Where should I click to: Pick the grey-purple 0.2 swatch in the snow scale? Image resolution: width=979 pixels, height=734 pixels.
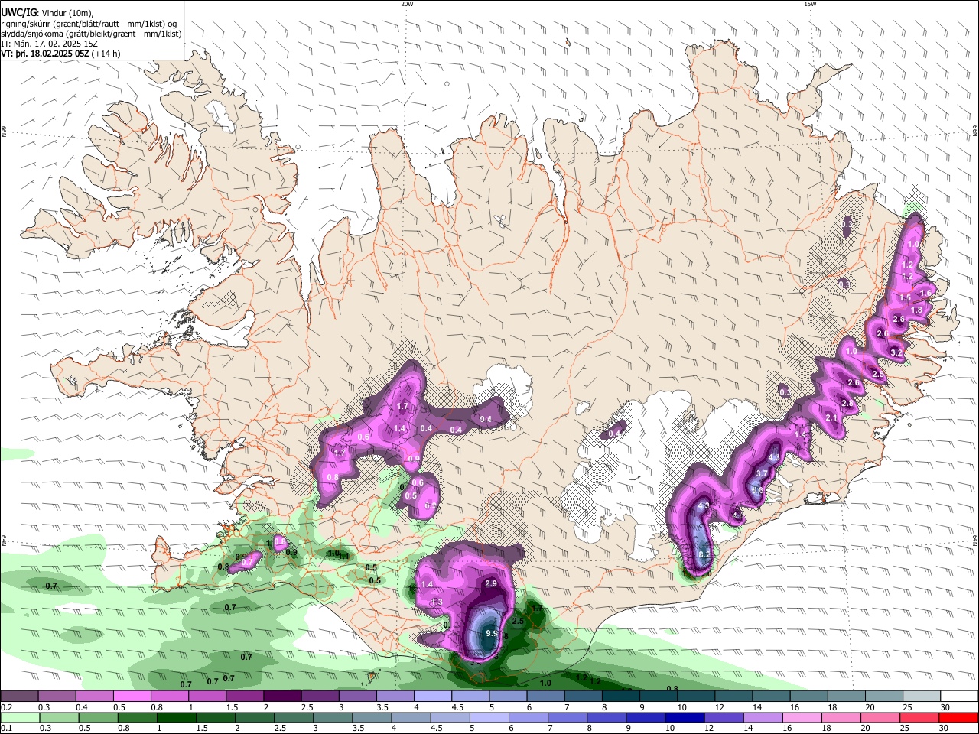(19, 697)
